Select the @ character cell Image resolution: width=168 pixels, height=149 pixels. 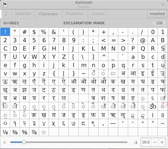pyautogui.click(x=143, y=40)
